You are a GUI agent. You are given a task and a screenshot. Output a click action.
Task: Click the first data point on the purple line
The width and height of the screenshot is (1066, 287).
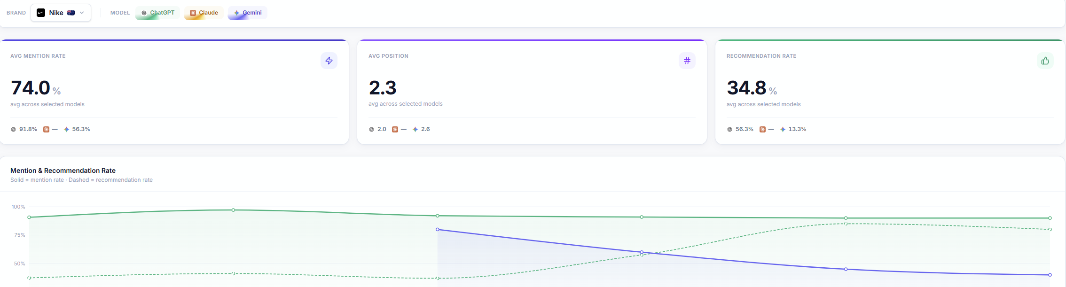click(438, 229)
